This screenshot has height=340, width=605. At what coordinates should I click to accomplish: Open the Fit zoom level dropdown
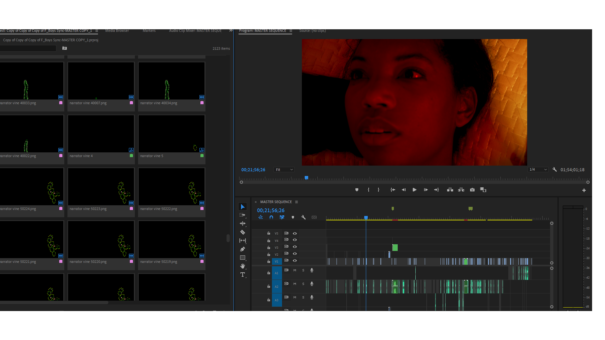coord(284,170)
